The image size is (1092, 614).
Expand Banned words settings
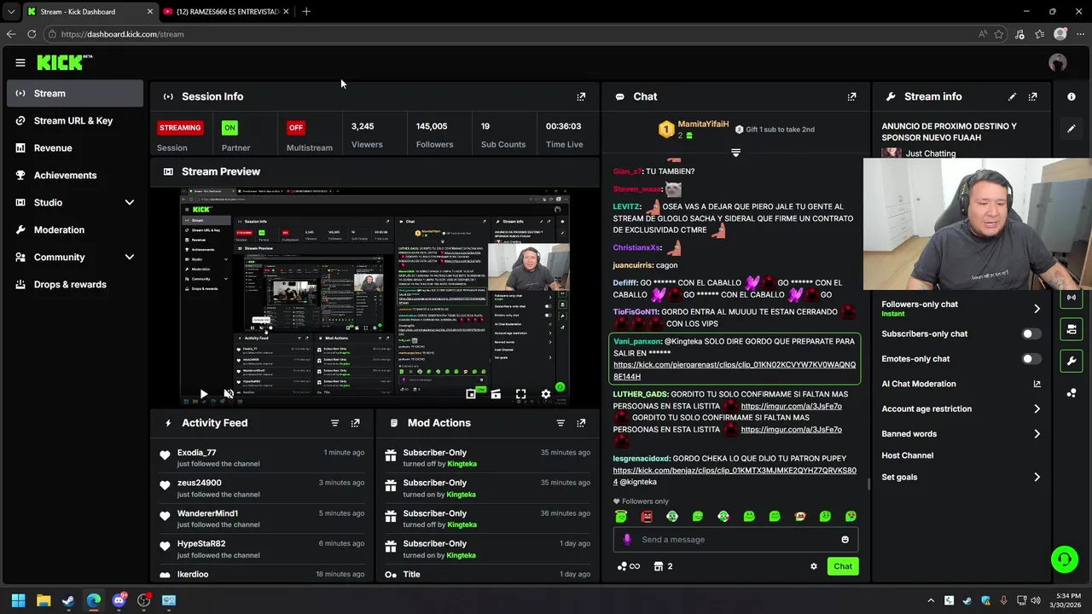click(1037, 434)
